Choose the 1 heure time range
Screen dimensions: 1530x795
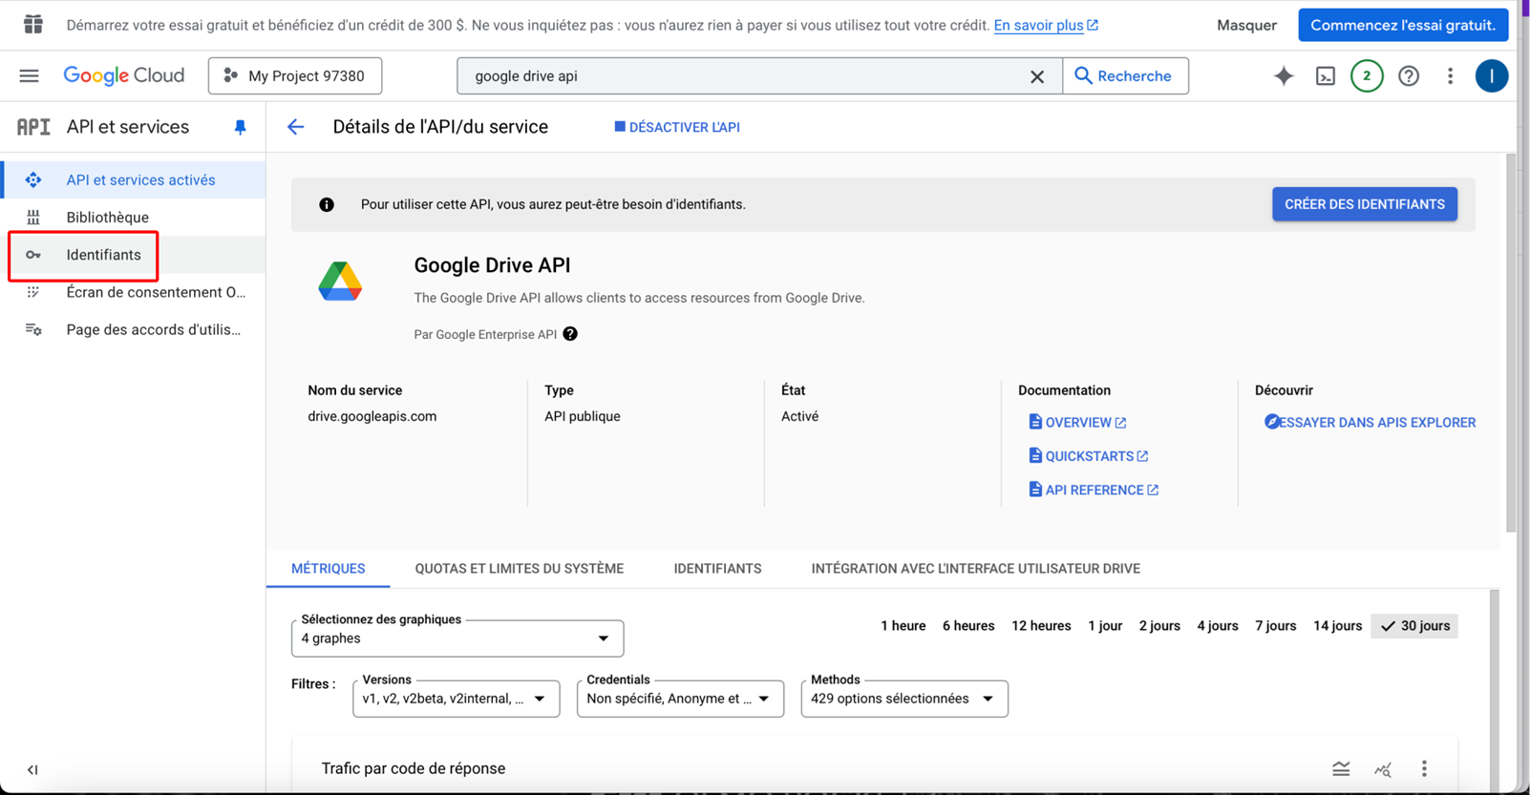coord(903,626)
